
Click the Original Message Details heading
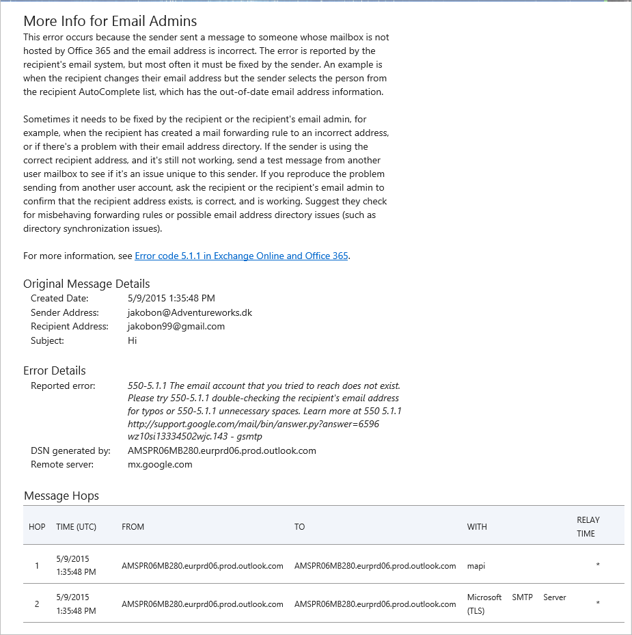[x=87, y=284]
